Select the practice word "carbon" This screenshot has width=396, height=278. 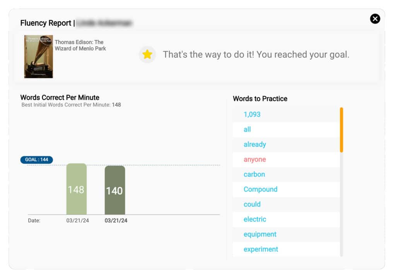coord(254,174)
